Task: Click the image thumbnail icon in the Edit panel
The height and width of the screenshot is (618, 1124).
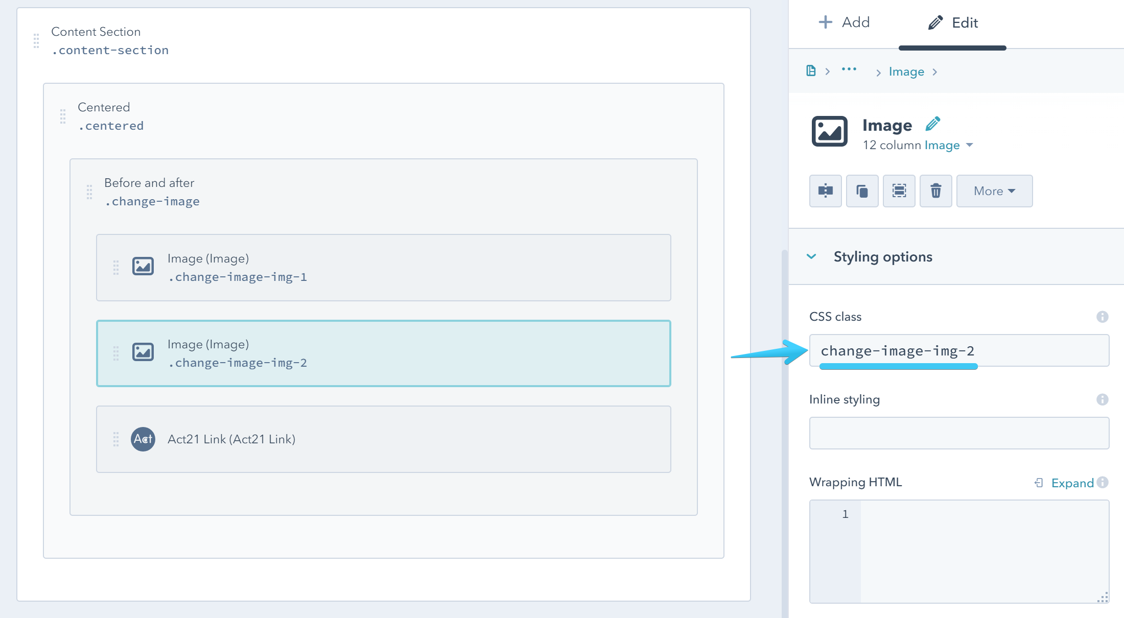Action: pyautogui.click(x=829, y=131)
